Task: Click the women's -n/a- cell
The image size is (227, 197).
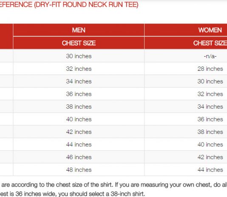Action: point(210,56)
